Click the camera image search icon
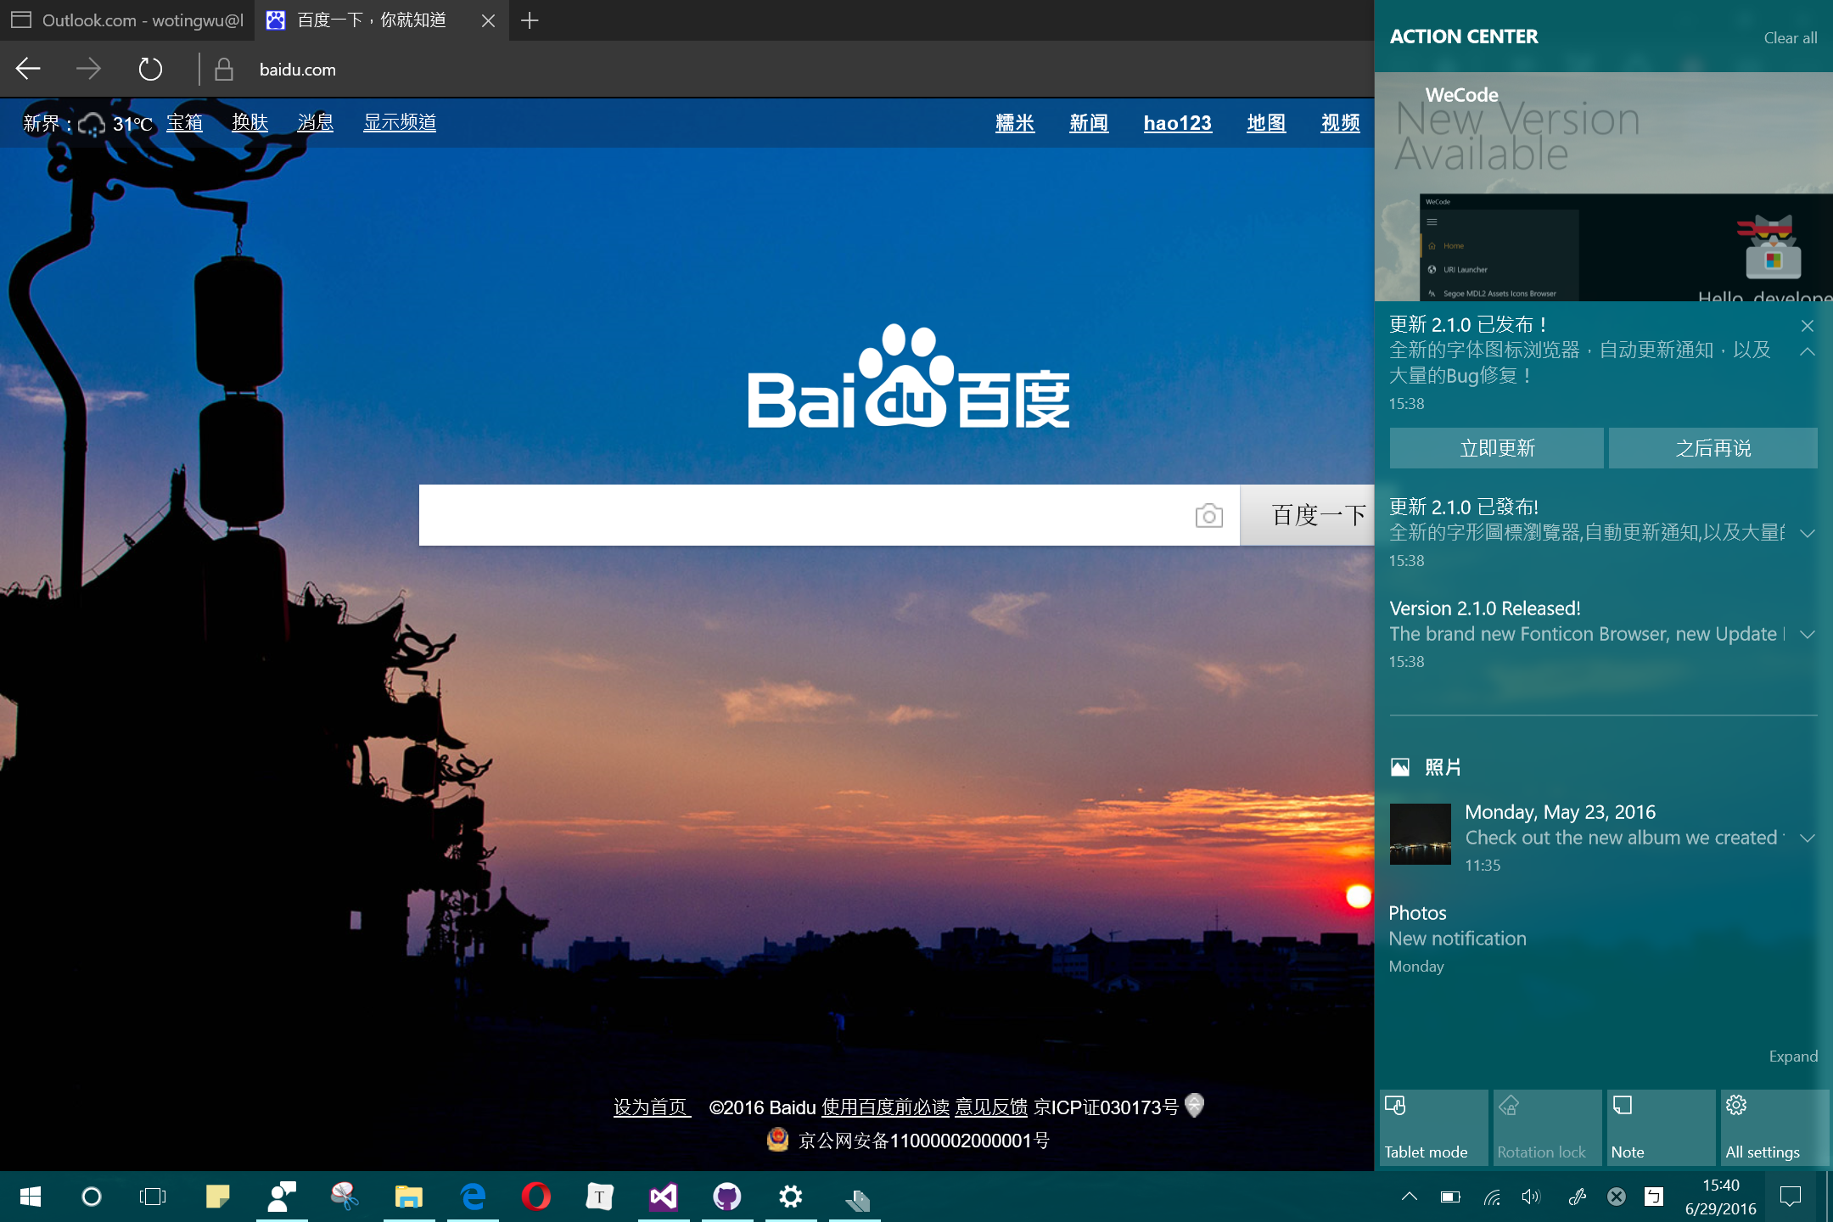This screenshot has height=1222, width=1833. (x=1208, y=515)
